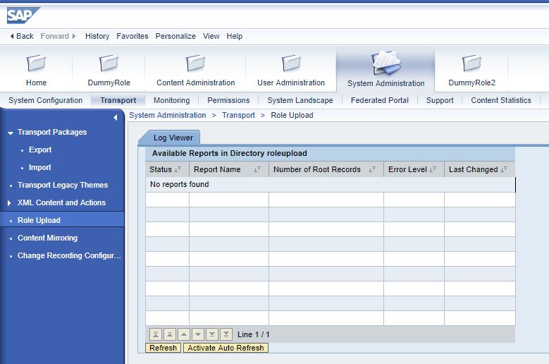Collapse the Transport Packages tree node

point(11,133)
